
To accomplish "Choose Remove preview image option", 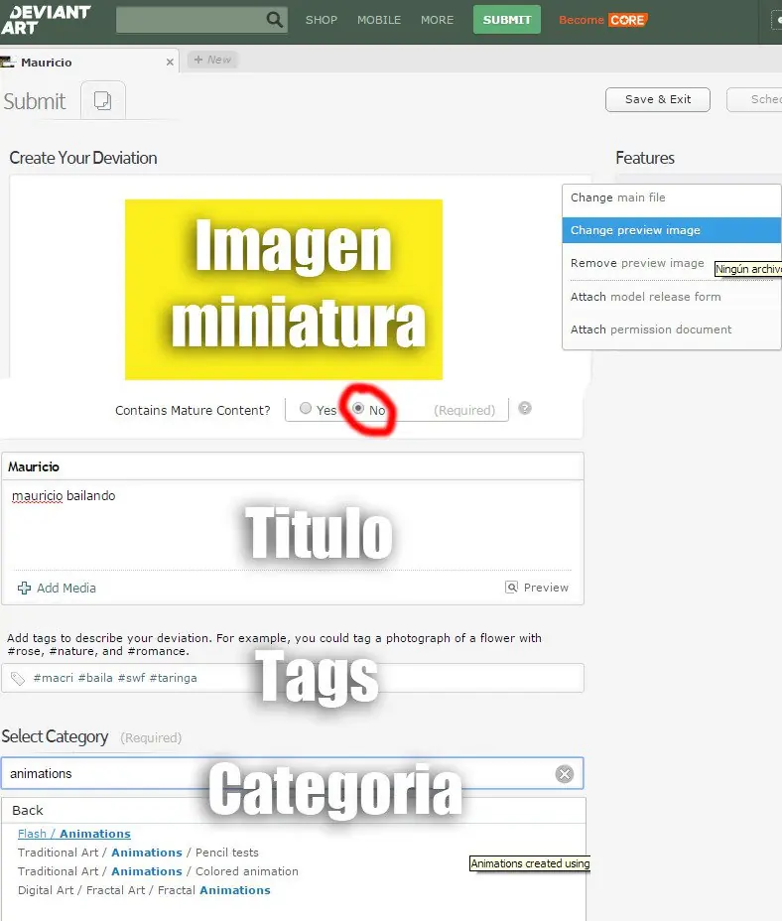I will [637, 263].
